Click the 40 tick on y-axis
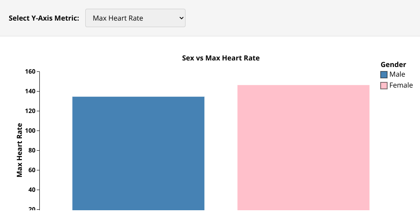 coord(32,190)
